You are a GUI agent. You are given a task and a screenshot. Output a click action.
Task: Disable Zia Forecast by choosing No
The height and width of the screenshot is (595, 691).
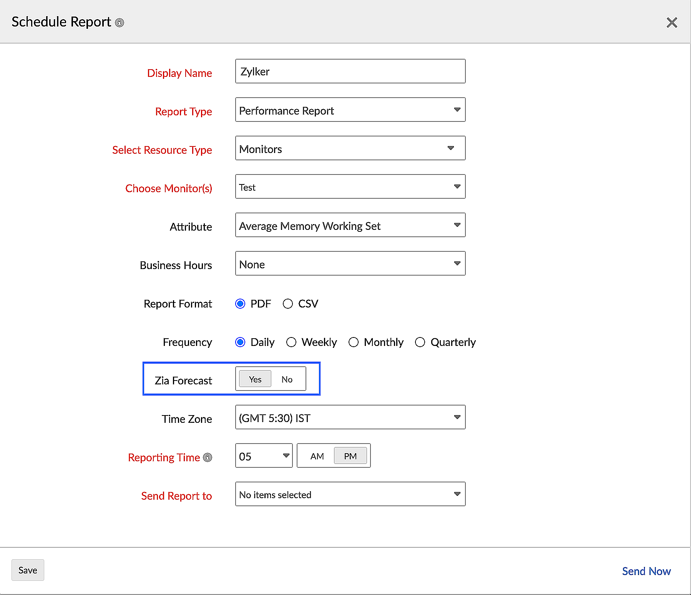287,379
